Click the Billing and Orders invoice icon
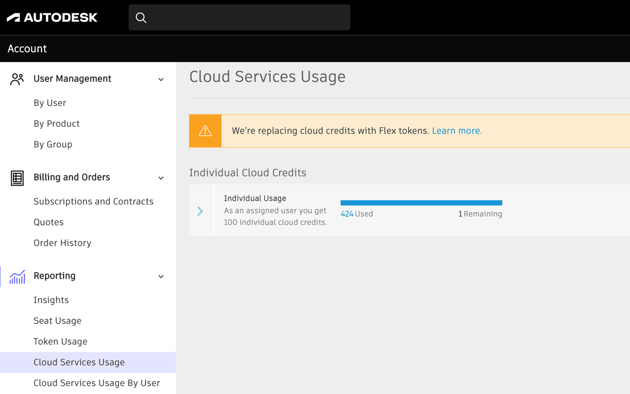Viewport: 630px width, 394px height. click(17, 177)
